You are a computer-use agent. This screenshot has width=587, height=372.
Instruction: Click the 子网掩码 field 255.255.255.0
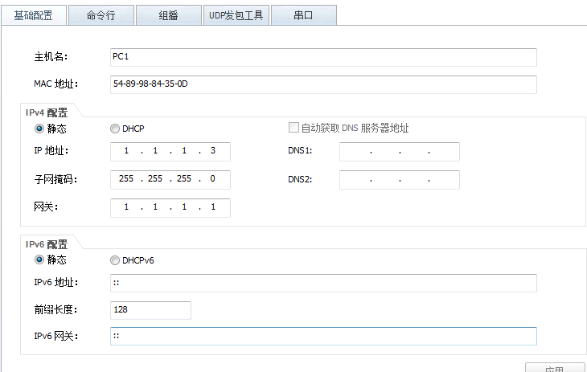pos(170,180)
